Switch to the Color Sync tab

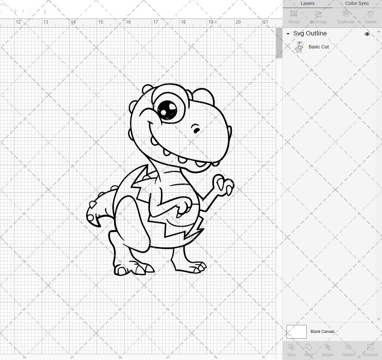[357, 3]
